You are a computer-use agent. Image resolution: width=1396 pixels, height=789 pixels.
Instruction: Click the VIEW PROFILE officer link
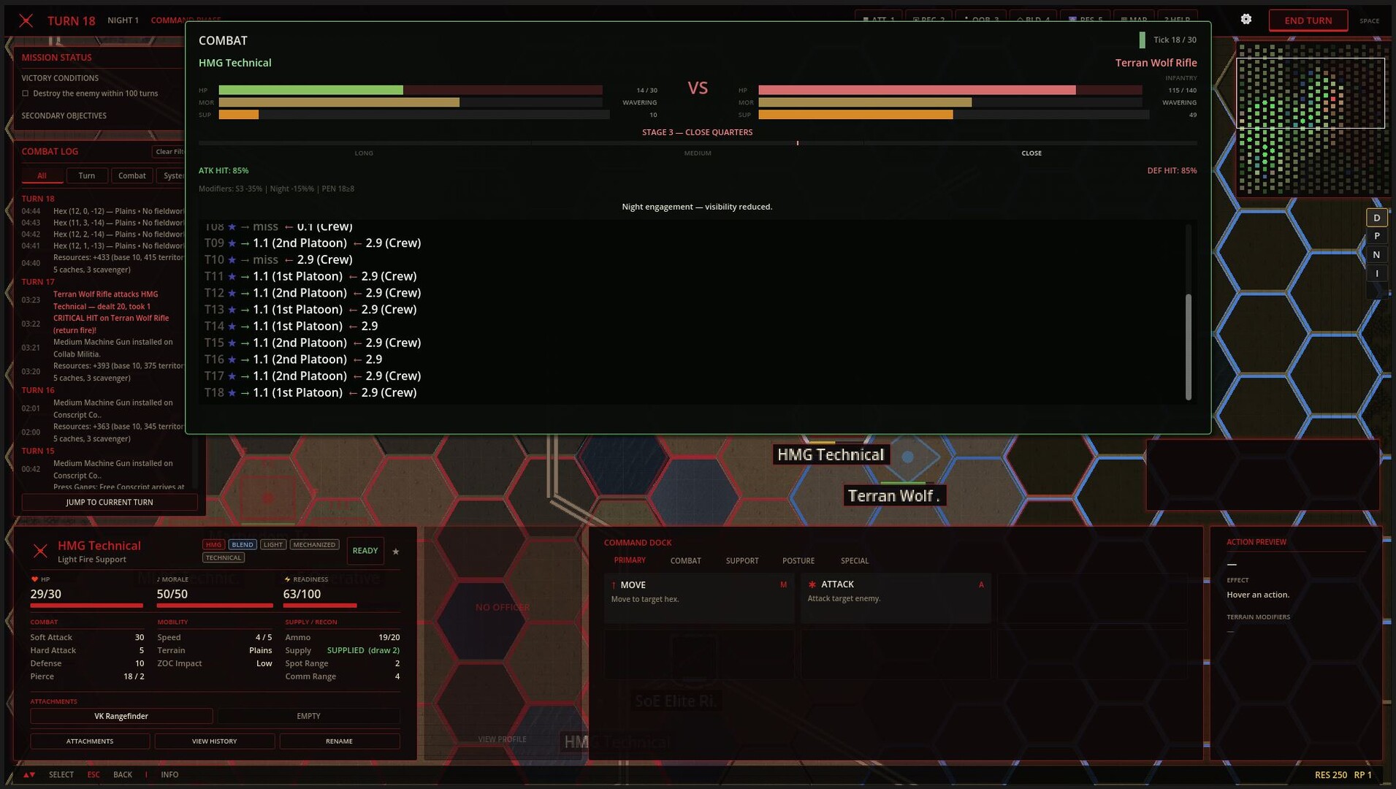click(503, 739)
